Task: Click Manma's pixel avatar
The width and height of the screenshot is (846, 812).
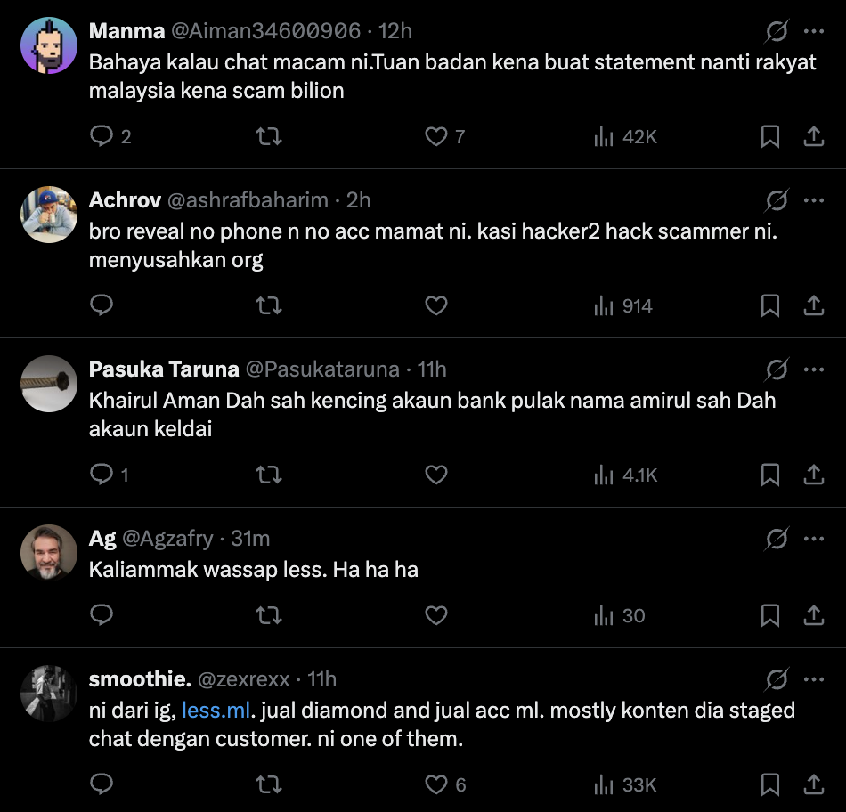Action: pos(49,45)
